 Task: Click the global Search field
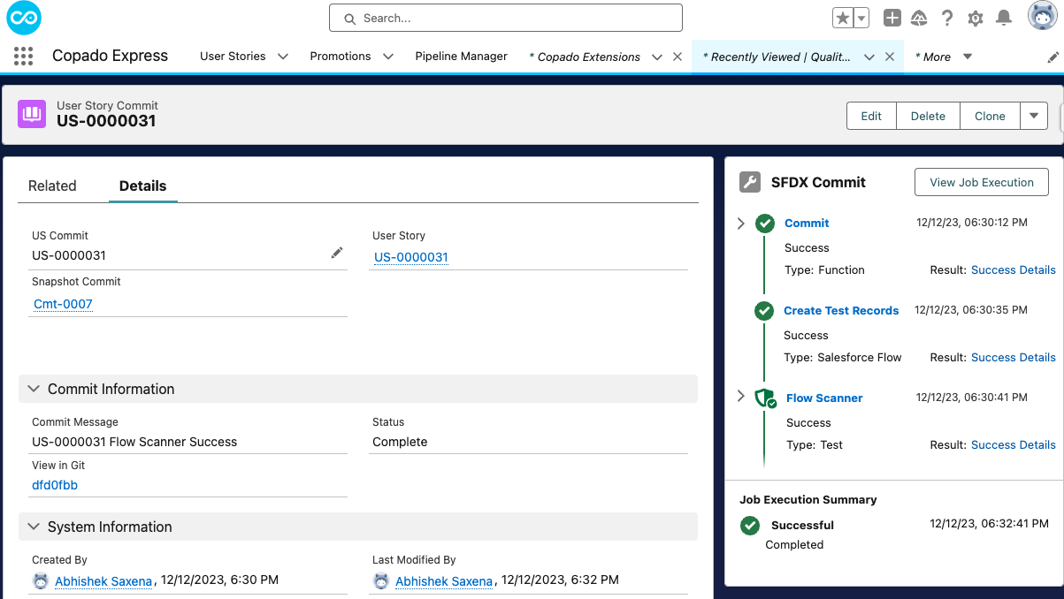tap(506, 18)
